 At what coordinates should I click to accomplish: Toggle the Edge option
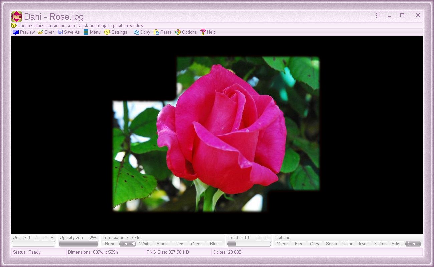tap(397, 244)
